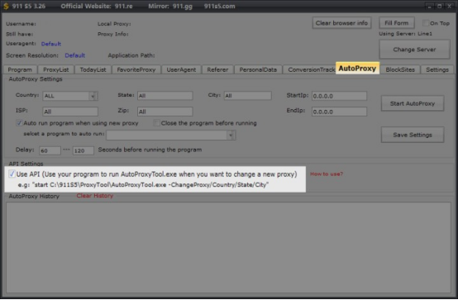
Task: Click Change Server button
Action: pyautogui.click(x=414, y=50)
